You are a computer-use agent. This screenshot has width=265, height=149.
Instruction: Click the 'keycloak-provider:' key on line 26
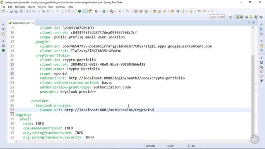click(x=54, y=106)
